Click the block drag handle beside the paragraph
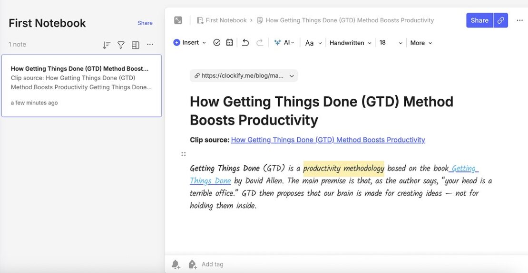This screenshot has width=528, height=273. point(184,154)
